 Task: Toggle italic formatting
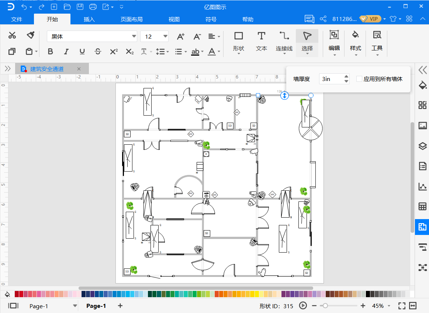point(66,51)
